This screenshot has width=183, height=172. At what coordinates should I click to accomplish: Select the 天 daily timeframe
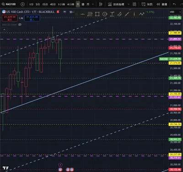[78, 4]
